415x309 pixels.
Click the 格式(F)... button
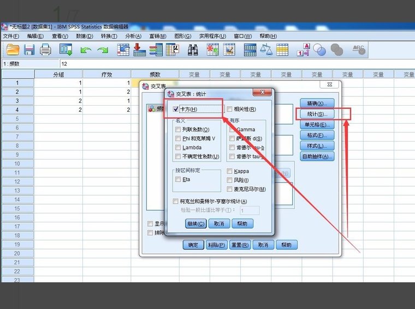317,135
